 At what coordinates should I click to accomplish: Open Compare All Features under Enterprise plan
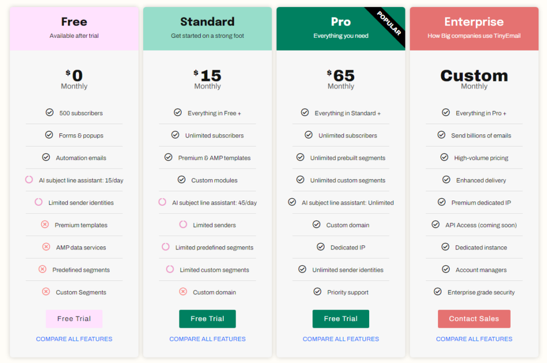tap(474, 339)
